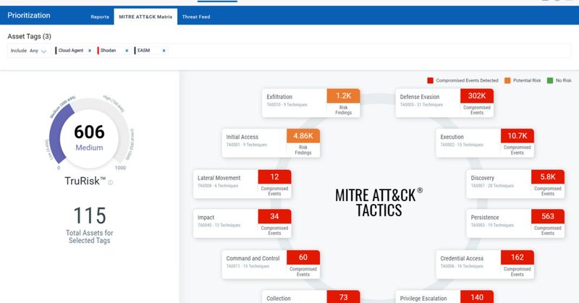This screenshot has height=303, width=579.
Task: Switch to the Threat Feed tab
Action: pos(196,17)
